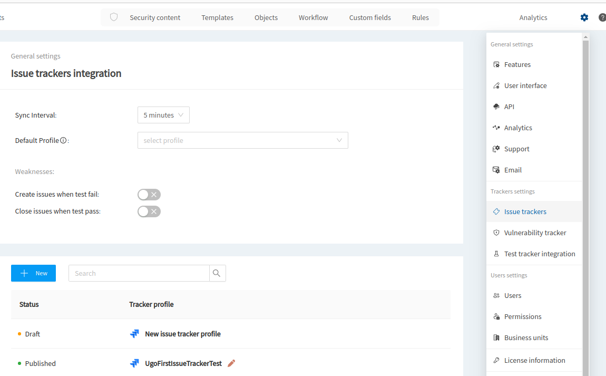Image resolution: width=606 pixels, height=376 pixels.
Task: Click the Permissions lock icon
Action: tap(496, 316)
